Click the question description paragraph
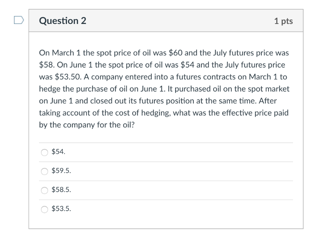 point(164,89)
